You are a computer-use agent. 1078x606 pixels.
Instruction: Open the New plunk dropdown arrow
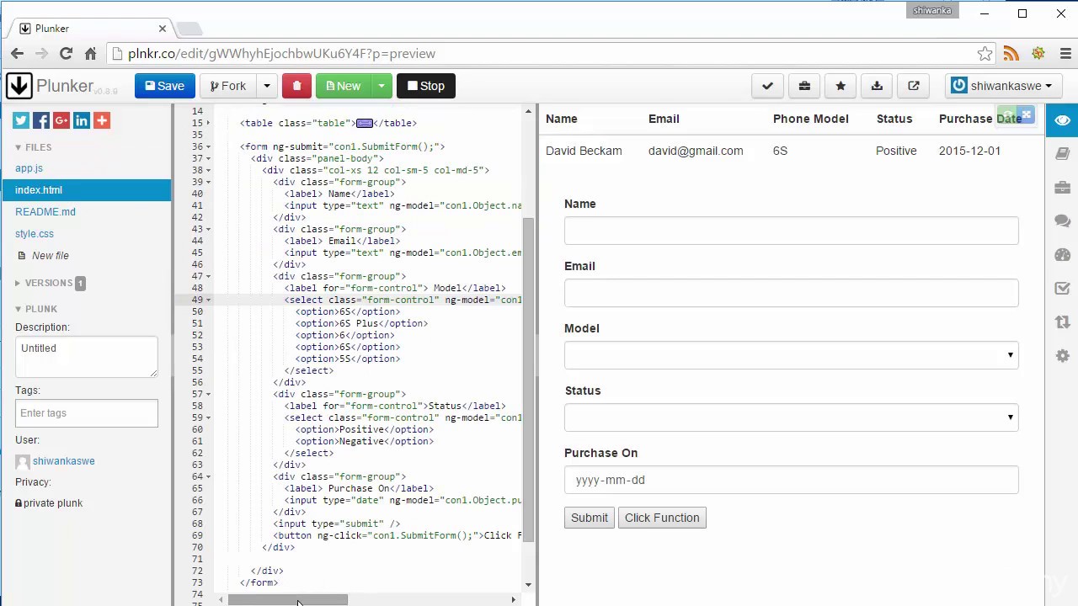382,86
